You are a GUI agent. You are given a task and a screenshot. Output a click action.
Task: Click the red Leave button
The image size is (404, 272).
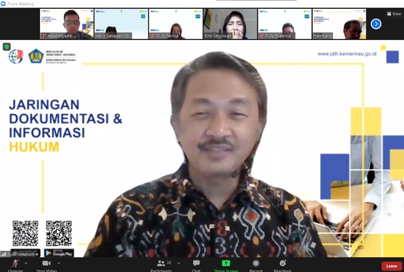coord(392,266)
